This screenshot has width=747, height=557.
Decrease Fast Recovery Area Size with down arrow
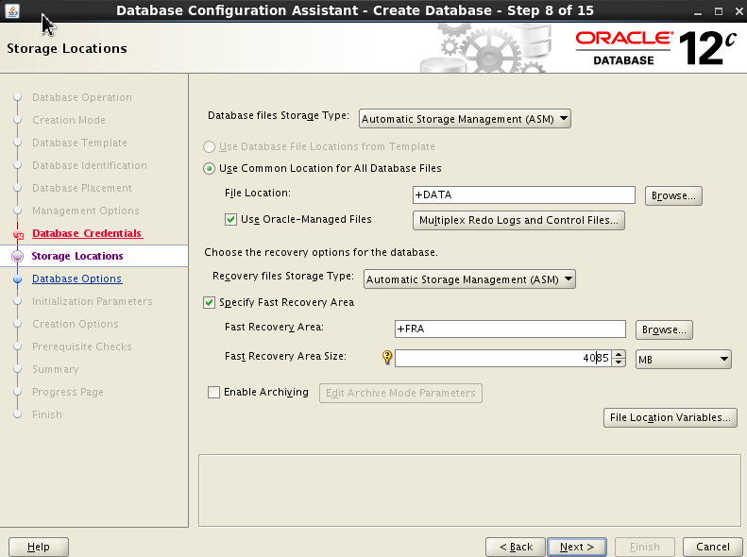619,363
